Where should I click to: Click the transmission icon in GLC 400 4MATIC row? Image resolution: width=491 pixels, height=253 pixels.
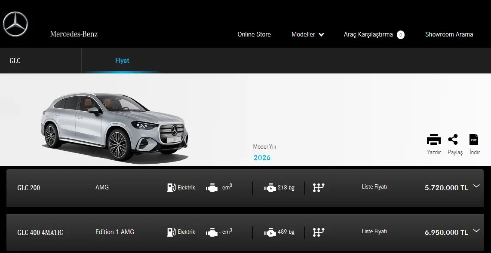tap(319, 232)
